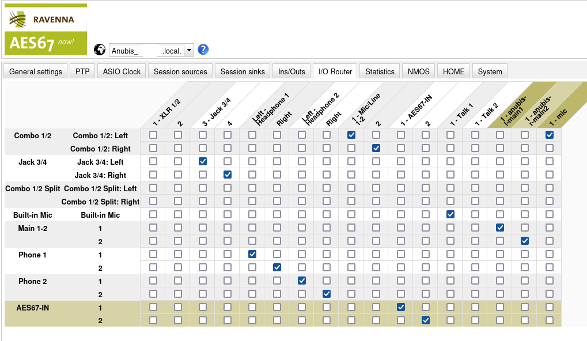This screenshot has width=587, height=341.
Task: Go to the Session sources tab
Action: [180, 71]
